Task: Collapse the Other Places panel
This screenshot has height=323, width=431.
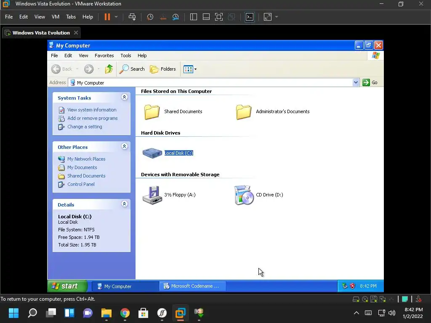Action: pos(124,146)
